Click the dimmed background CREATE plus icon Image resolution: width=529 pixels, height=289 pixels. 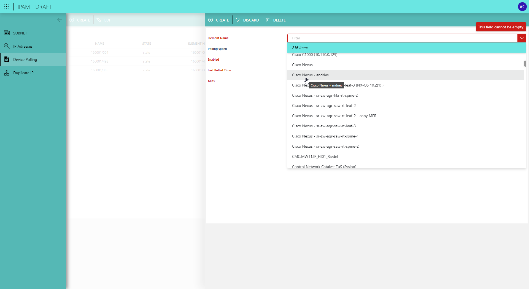pyautogui.click(x=72, y=20)
